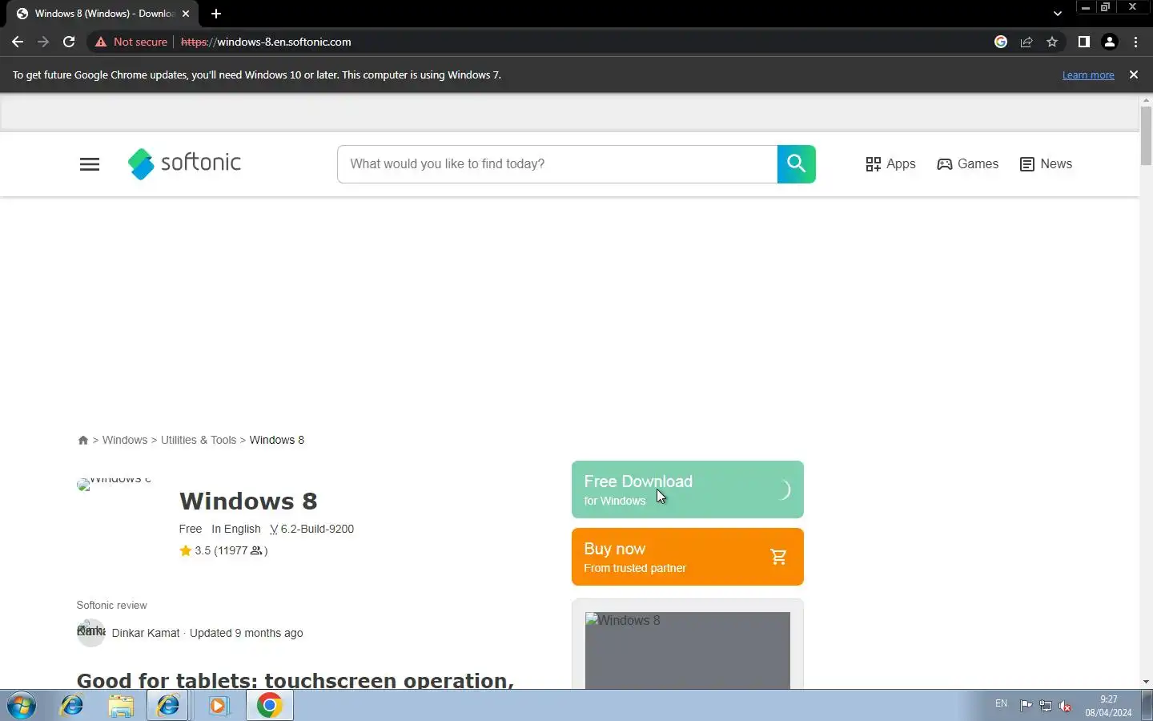Open Chrome three-dot menu
This screenshot has width=1153, height=721.
[x=1135, y=42]
